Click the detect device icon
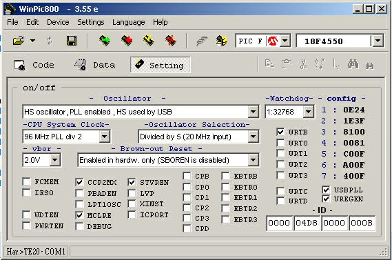 (222, 41)
